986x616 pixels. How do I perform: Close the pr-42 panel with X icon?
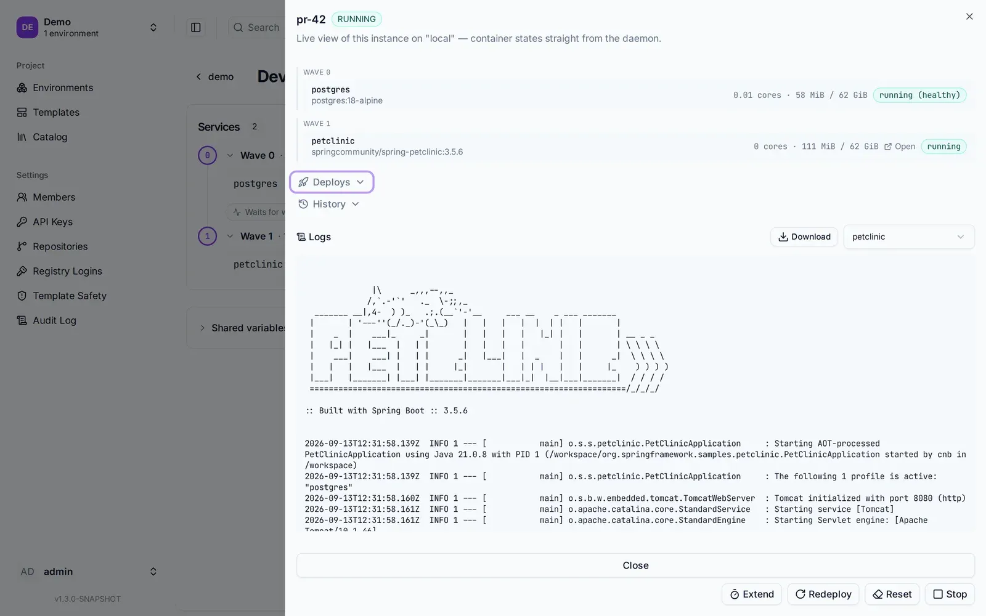[x=969, y=17]
